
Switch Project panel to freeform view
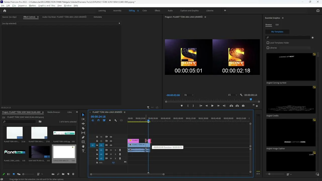(19, 174)
